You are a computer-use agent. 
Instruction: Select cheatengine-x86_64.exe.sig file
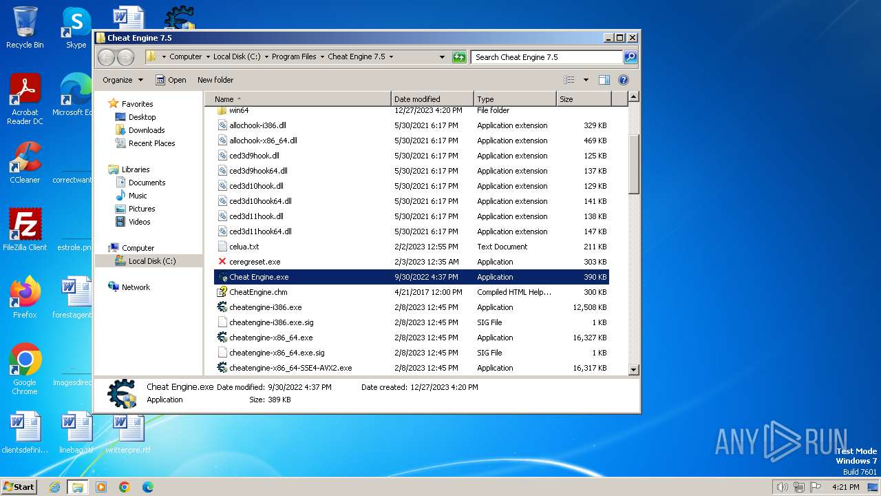pos(277,353)
